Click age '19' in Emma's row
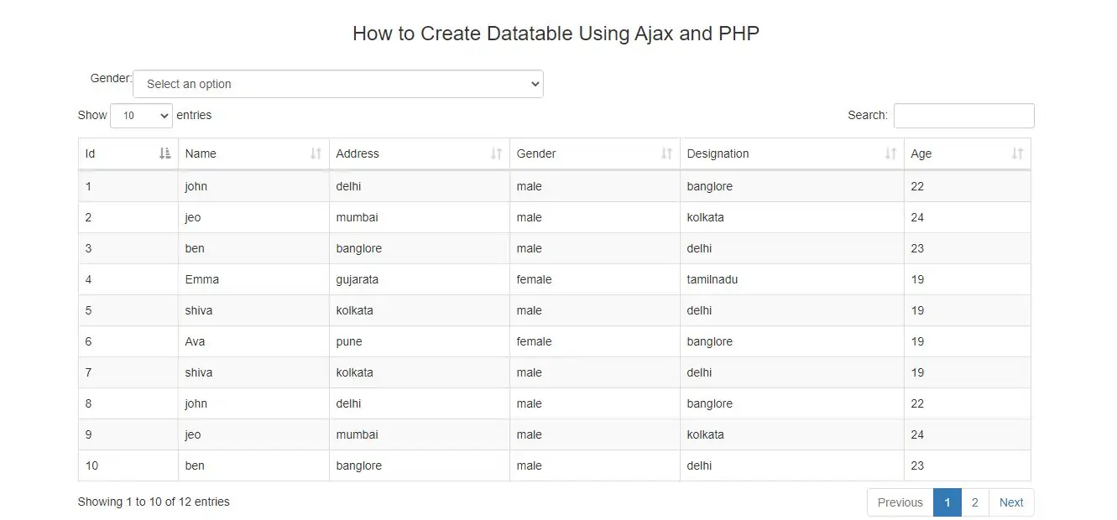Viewport: 1117px width, 520px height. (917, 279)
